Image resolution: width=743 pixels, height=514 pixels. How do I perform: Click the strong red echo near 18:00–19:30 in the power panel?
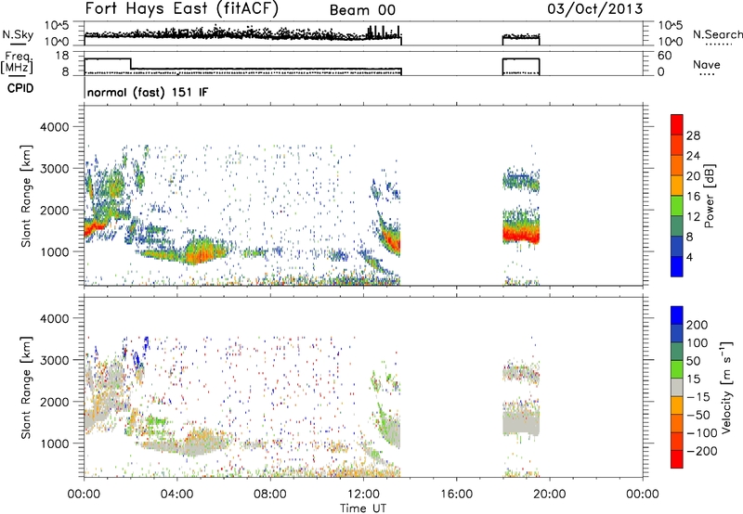(x=521, y=233)
